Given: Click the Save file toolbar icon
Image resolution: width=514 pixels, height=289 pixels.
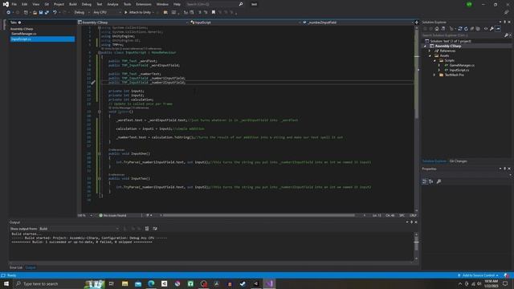Looking at the screenshot, I should (41, 13).
